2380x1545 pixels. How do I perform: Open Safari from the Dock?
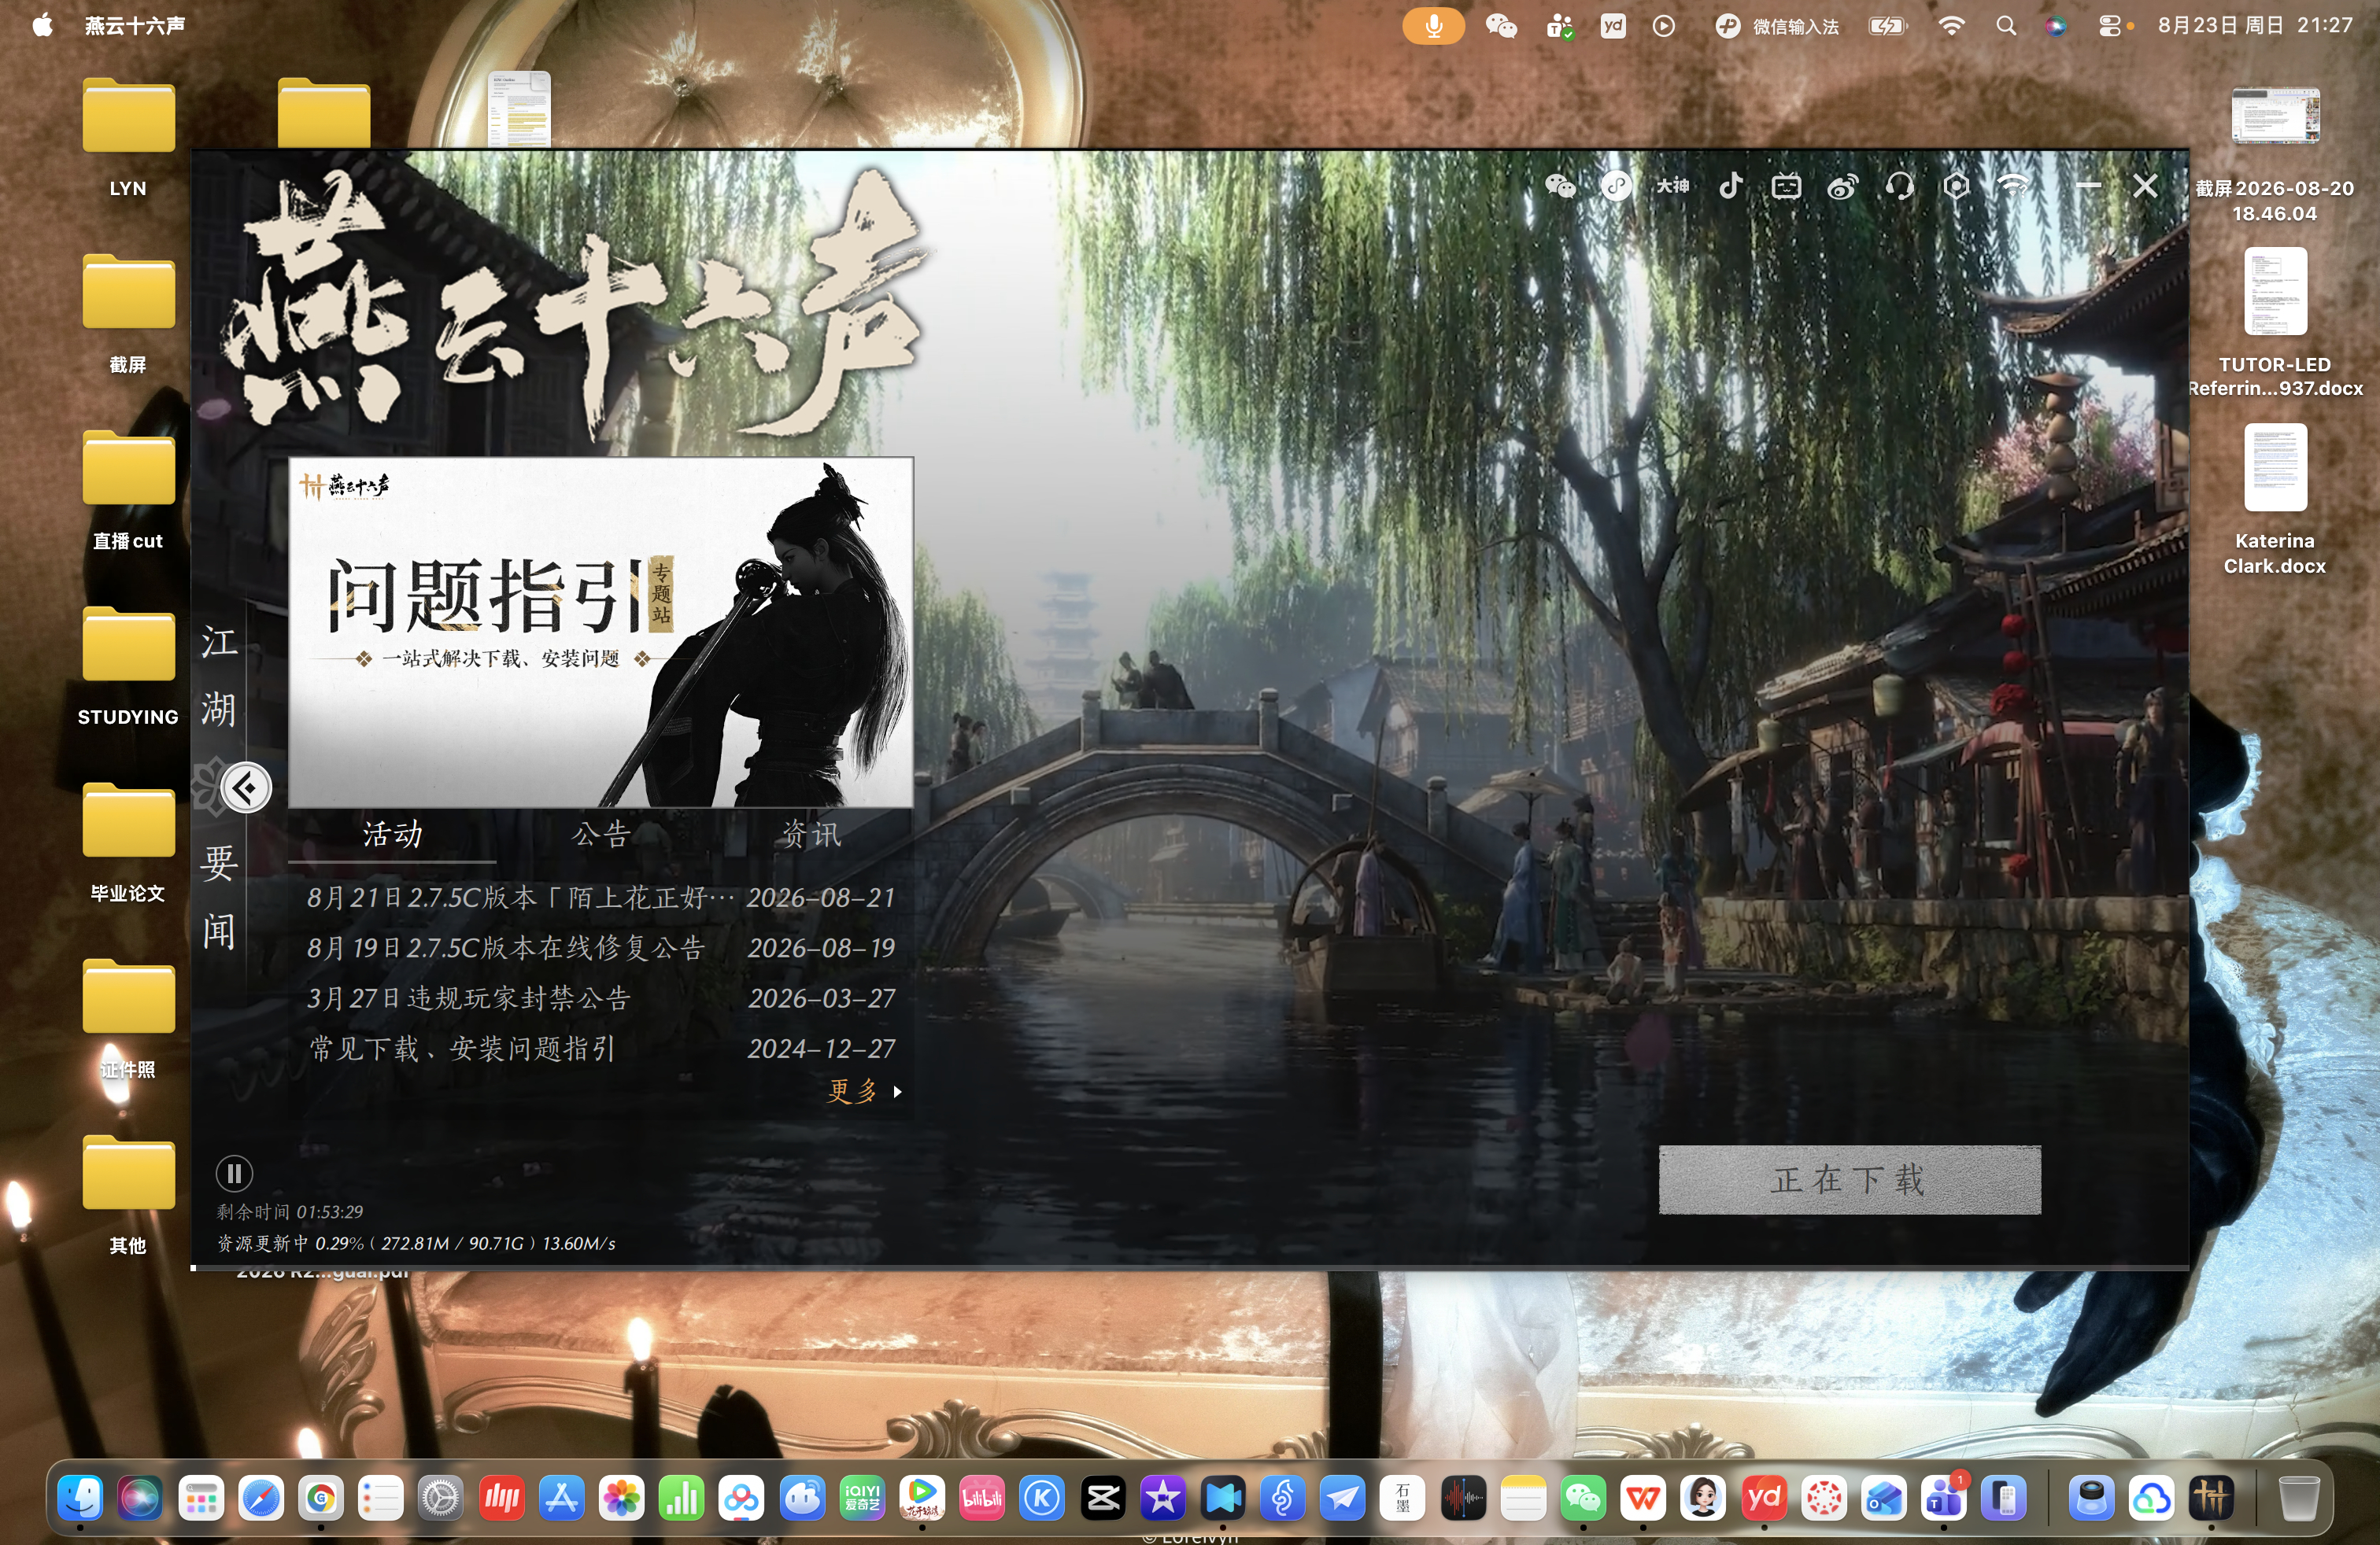tap(260, 1498)
